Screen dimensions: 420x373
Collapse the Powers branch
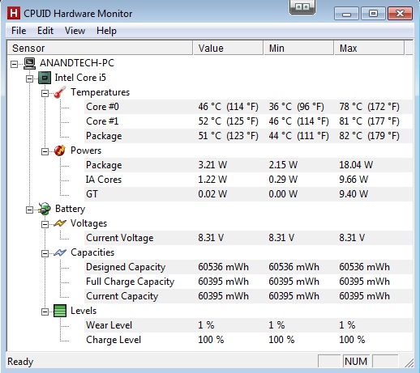click(x=45, y=151)
